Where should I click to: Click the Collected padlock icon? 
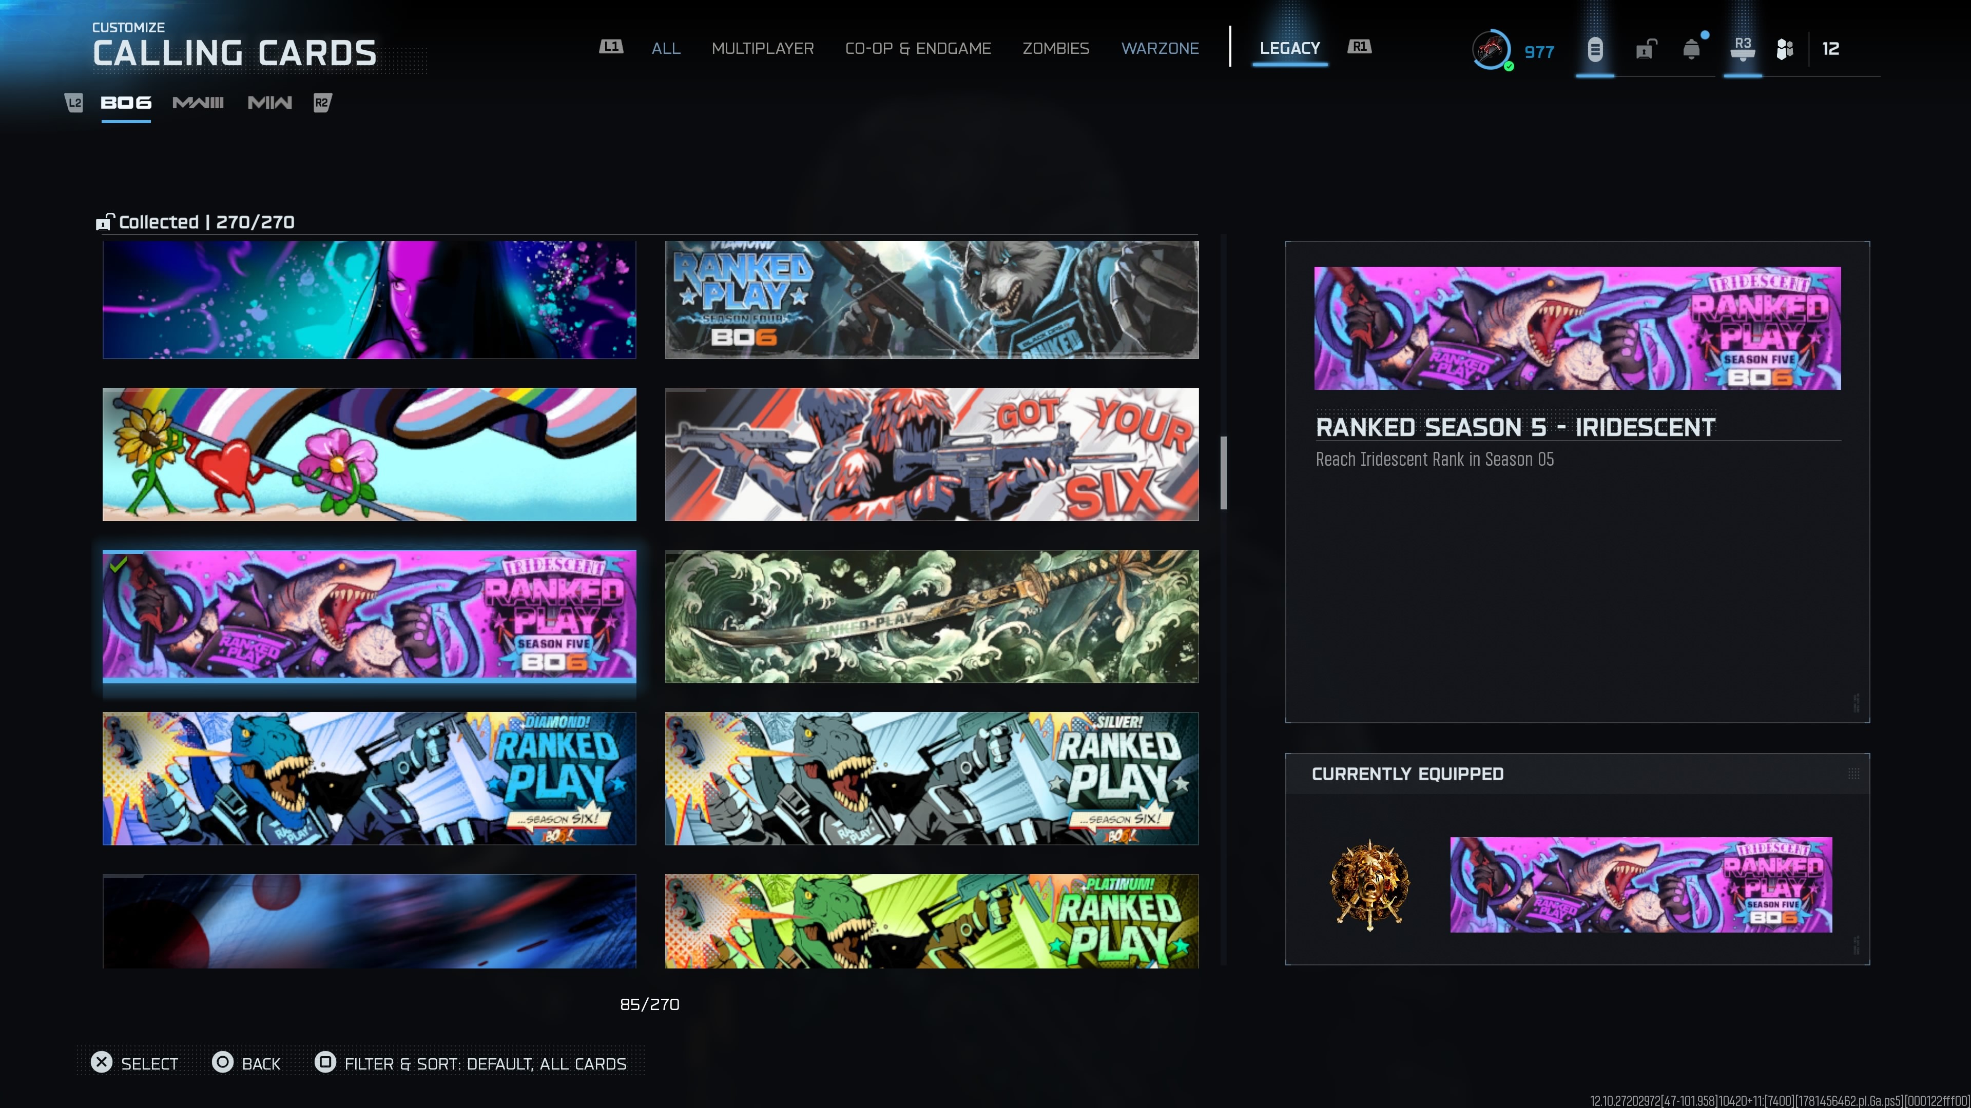click(104, 222)
